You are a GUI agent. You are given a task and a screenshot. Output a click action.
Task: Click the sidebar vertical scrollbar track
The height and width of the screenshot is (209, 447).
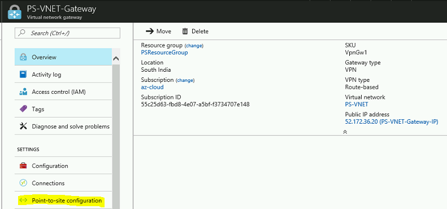[x=116, y=137]
